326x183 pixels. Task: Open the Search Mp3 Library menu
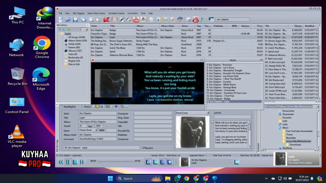tap(96, 13)
